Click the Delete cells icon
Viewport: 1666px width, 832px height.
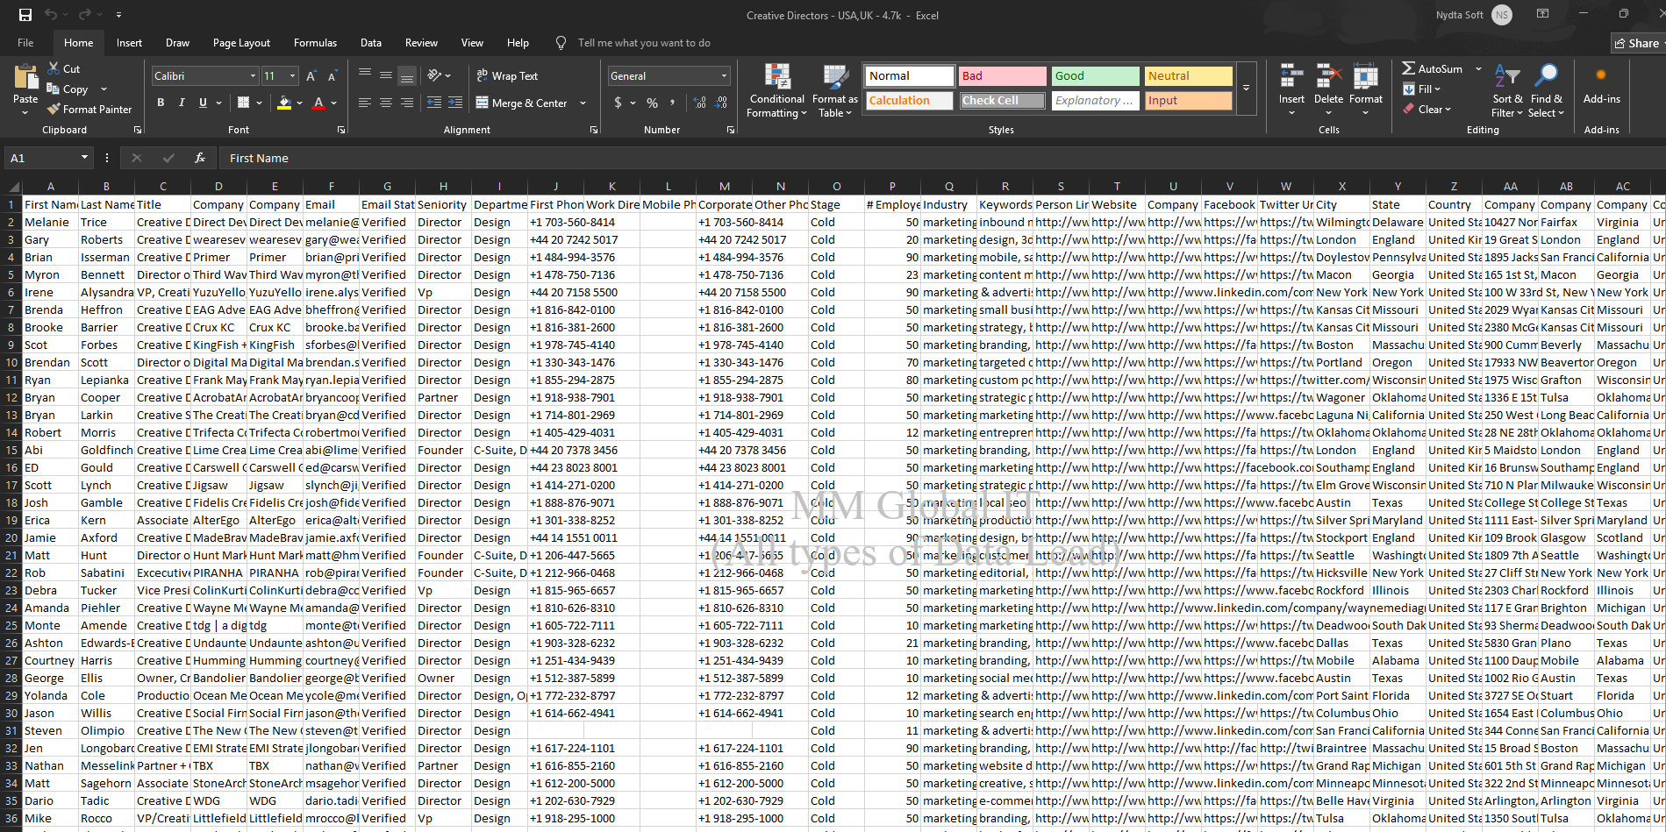(1328, 76)
